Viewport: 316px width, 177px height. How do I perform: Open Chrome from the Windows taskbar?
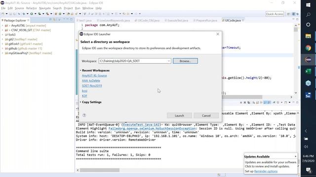(x=308, y=48)
